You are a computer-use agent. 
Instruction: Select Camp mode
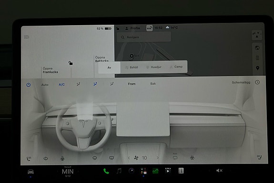[x=176, y=67]
